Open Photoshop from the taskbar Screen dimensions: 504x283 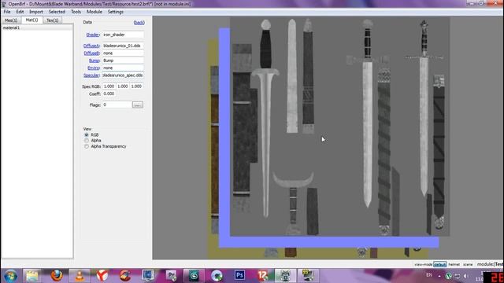click(239, 276)
